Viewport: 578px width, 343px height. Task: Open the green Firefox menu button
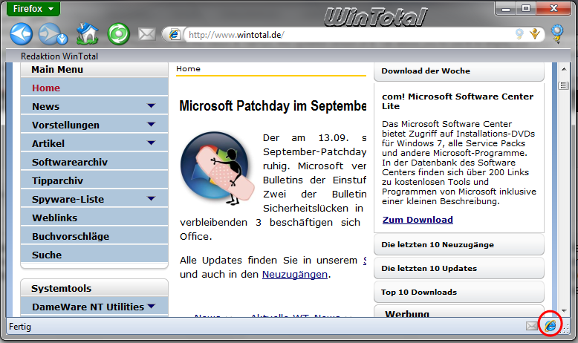pyautogui.click(x=33, y=8)
